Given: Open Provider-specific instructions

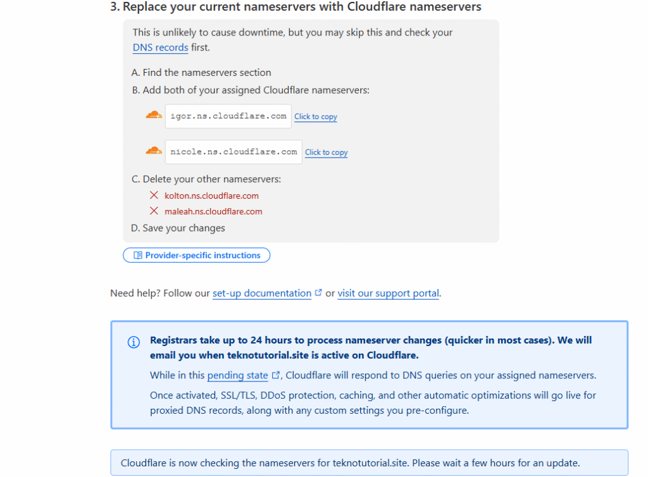Looking at the screenshot, I should 196,255.
